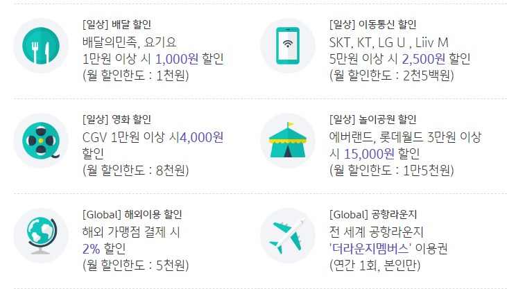Click the purple 1,000원 discount amount

click(177, 59)
